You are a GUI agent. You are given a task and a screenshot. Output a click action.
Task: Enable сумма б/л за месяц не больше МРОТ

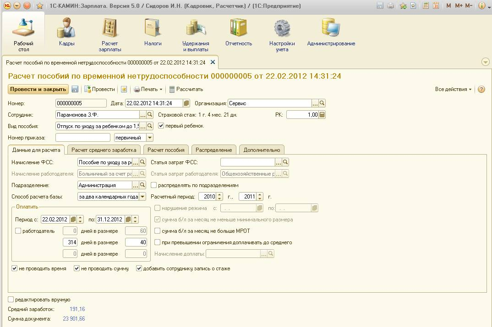pos(158,231)
